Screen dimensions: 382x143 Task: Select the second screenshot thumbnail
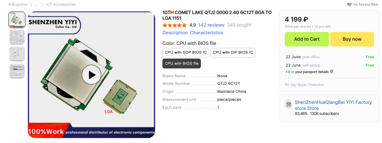pos(17,37)
